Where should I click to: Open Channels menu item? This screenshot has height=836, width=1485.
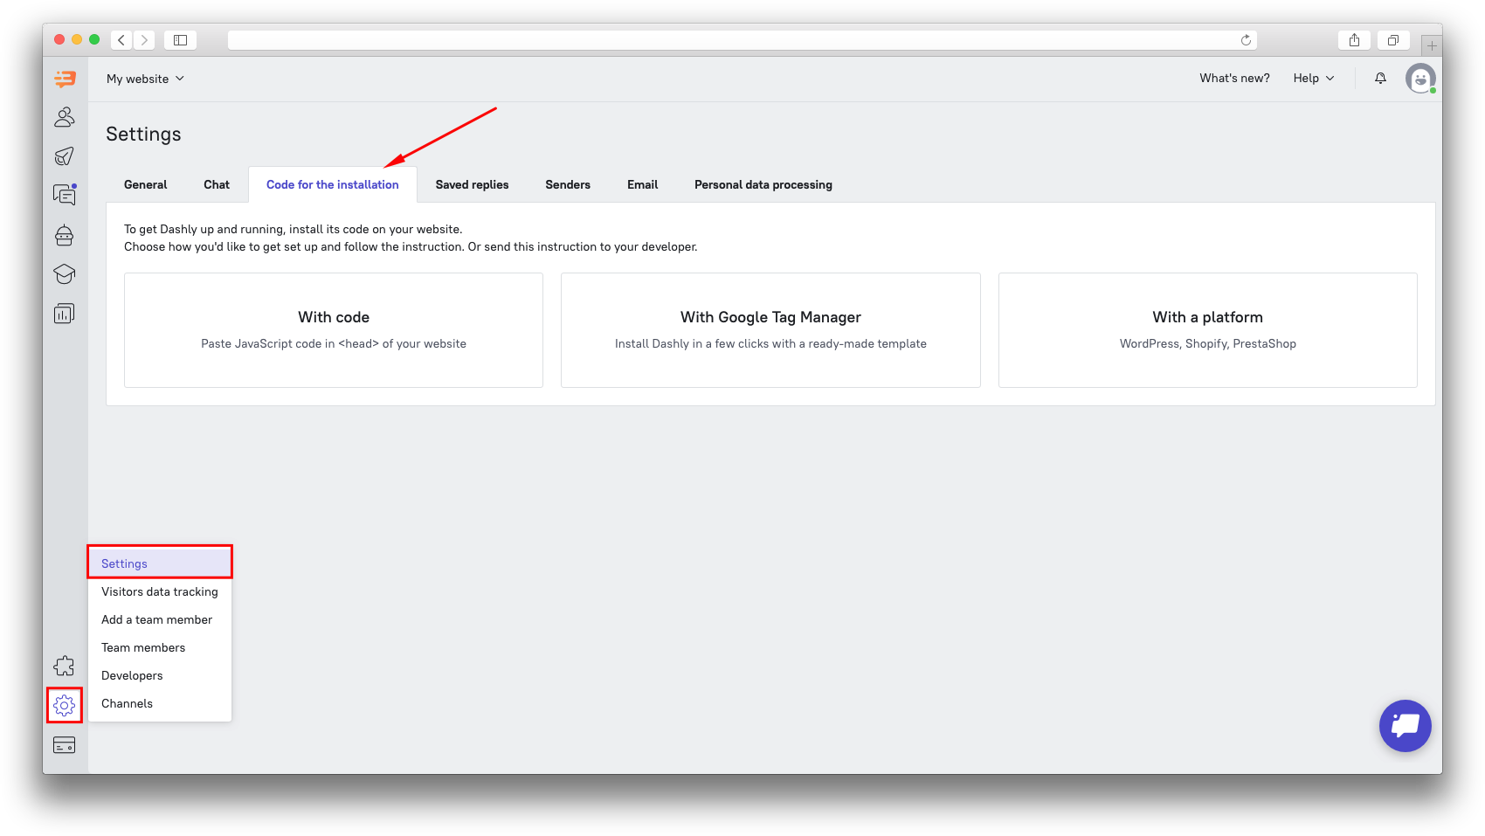pyautogui.click(x=160, y=703)
